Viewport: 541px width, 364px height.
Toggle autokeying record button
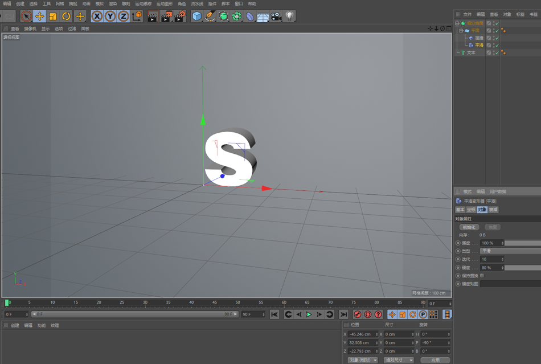(368, 314)
